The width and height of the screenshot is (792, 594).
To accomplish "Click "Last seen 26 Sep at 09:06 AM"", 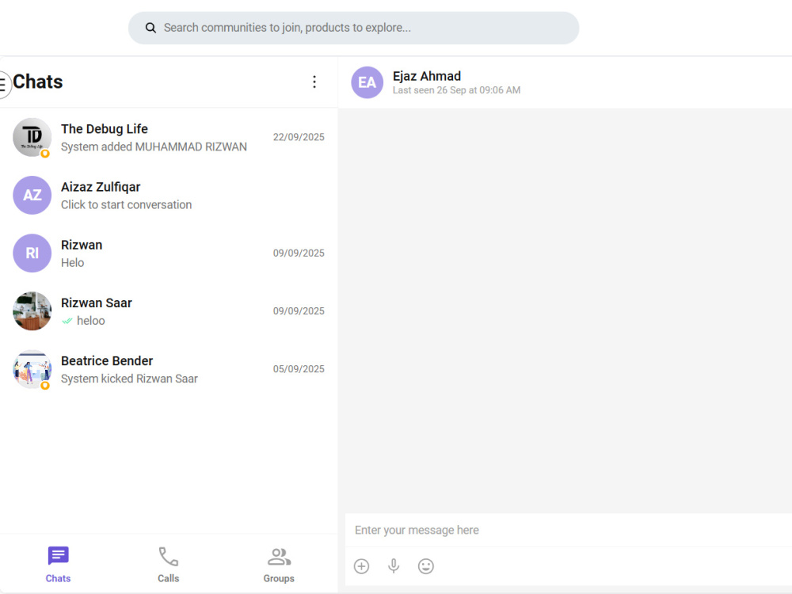I will [x=457, y=90].
